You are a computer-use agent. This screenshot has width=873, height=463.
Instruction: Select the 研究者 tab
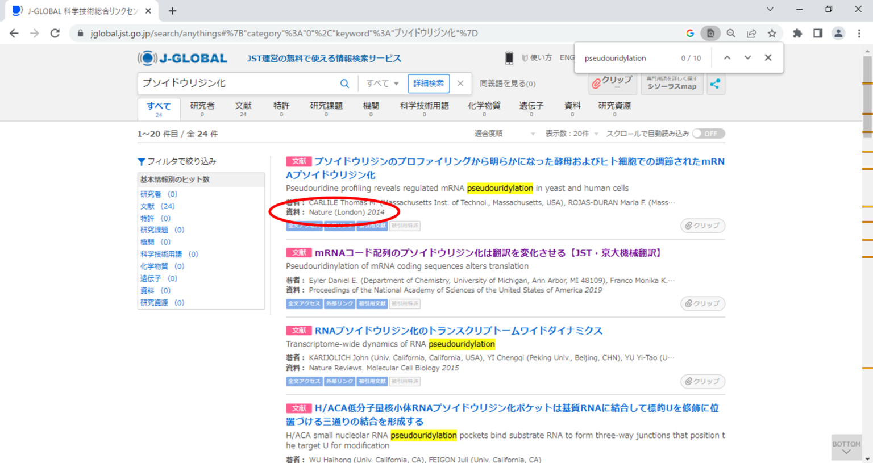coord(202,108)
